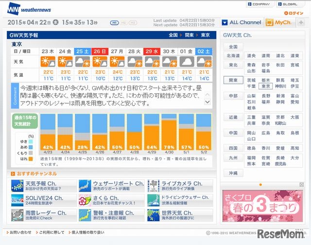Screen dimensions: 311x245
Task: Select 神奈川 prefecture link
Action: [x=280, y=86]
